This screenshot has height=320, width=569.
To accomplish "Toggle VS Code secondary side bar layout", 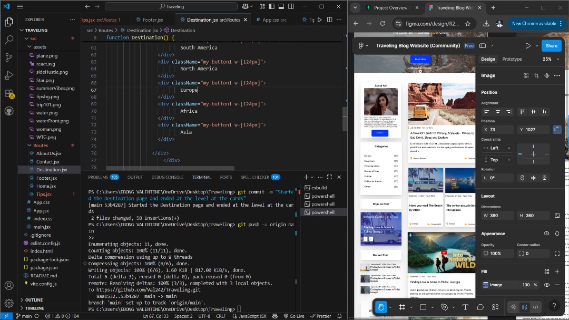I will tap(291, 6).
